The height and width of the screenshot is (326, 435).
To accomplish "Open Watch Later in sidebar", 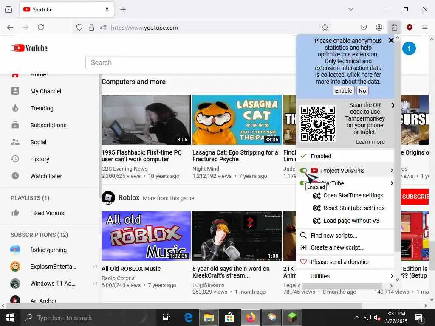I will click(x=46, y=176).
